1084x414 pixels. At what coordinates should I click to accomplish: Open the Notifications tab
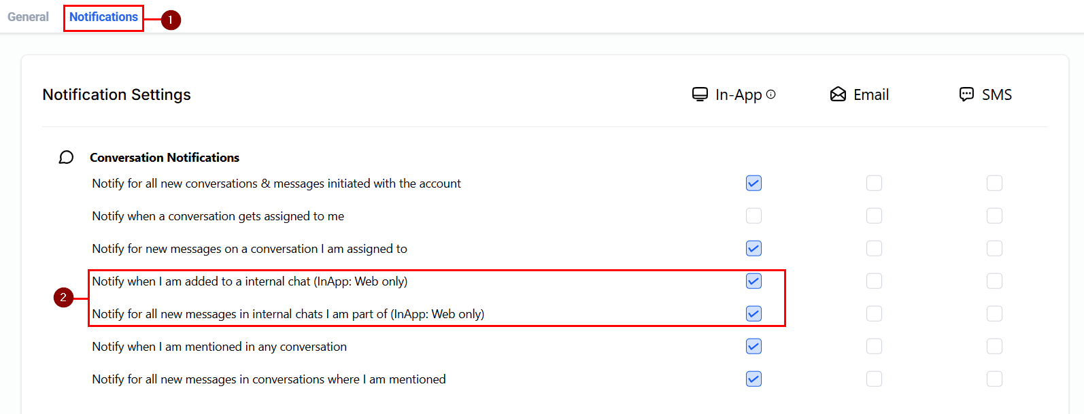coord(103,17)
